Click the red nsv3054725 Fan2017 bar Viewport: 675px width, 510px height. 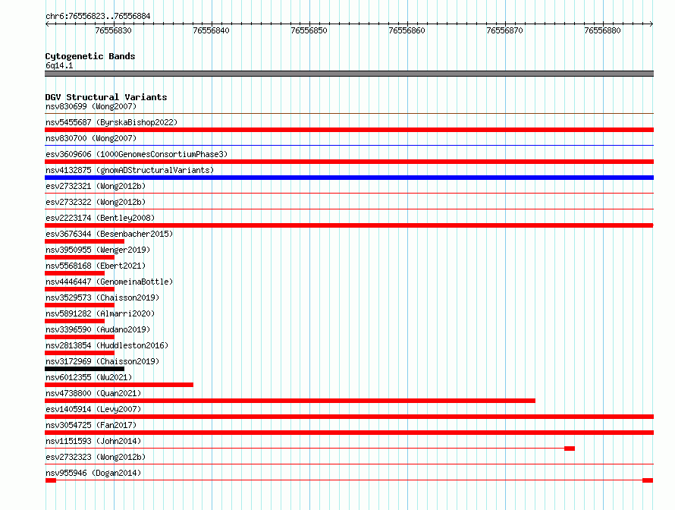349,433
